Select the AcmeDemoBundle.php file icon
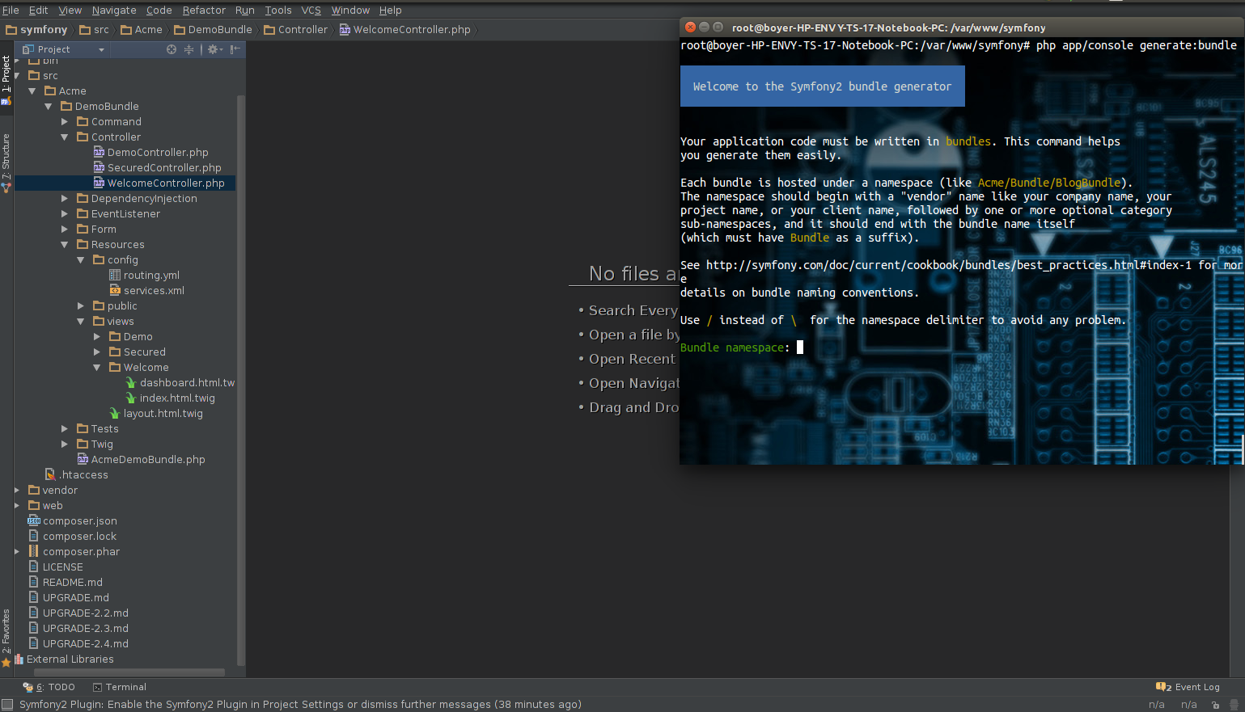Viewport: 1245px width, 712px height. [x=83, y=459]
